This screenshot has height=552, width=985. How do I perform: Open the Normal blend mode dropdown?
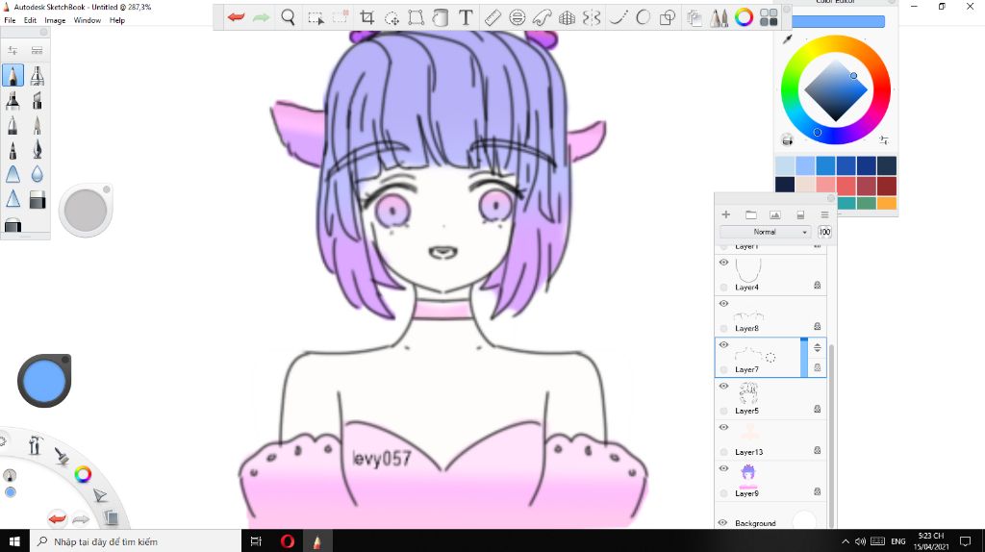click(765, 232)
